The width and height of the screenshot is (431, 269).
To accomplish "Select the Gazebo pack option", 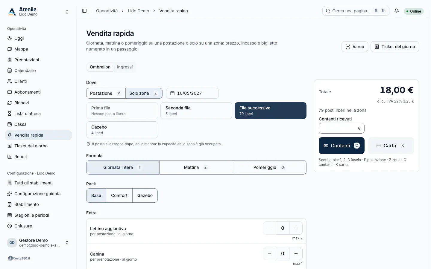I will [145, 195].
